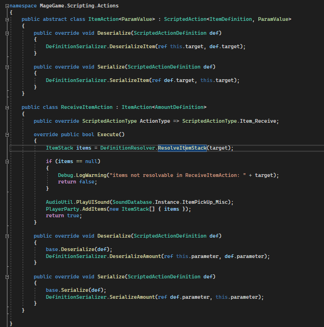The width and height of the screenshot is (324, 327).
Task: Collapse the abstract ItemAction class
Action: coord(7,19)
